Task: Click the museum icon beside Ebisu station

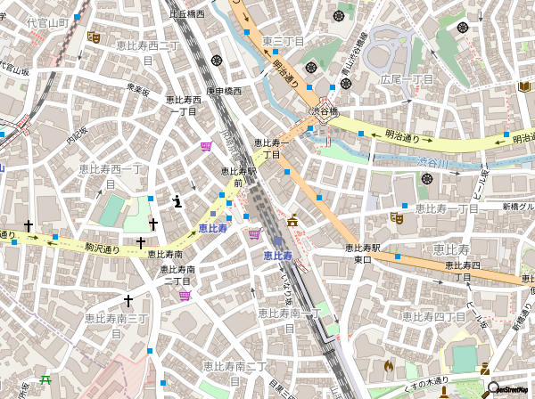Action: click(x=292, y=222)
